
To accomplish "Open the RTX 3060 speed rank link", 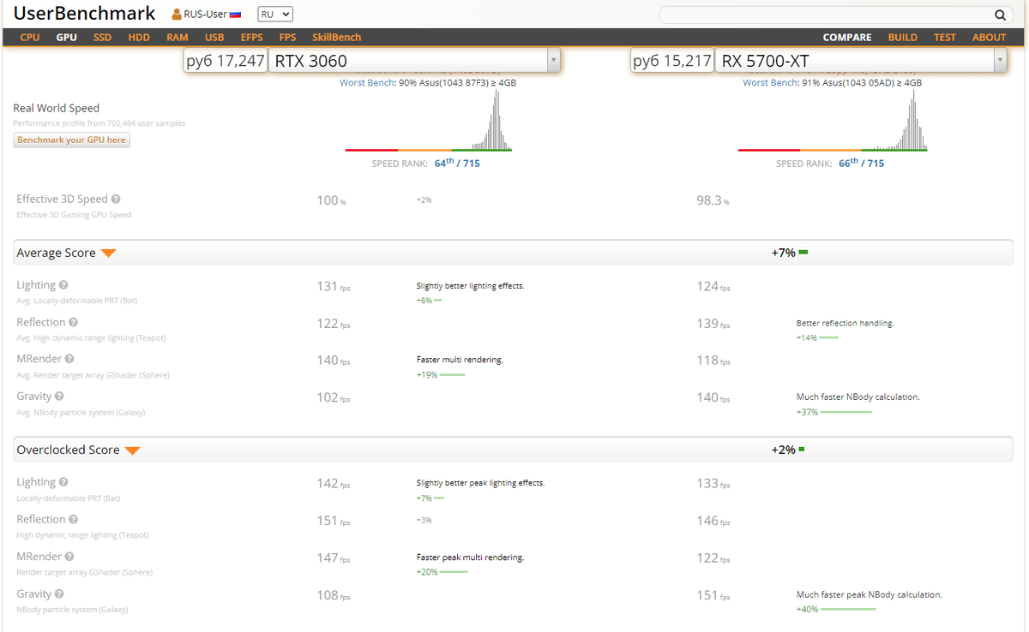I will click(456, 163).
